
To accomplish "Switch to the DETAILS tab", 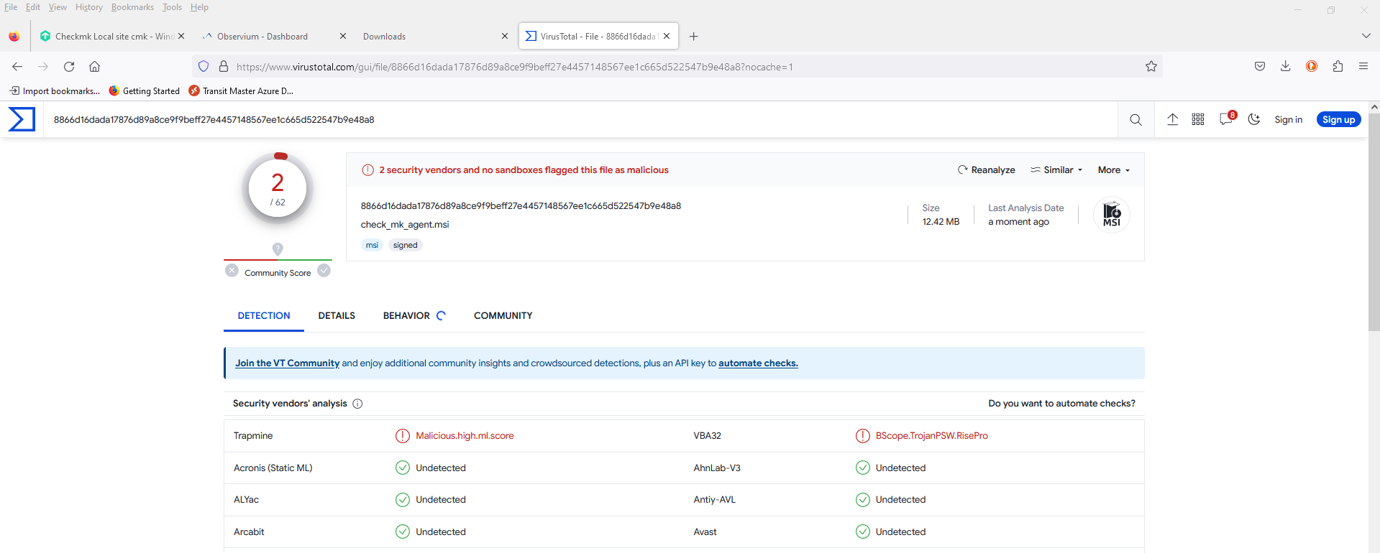I will (337, 316).
